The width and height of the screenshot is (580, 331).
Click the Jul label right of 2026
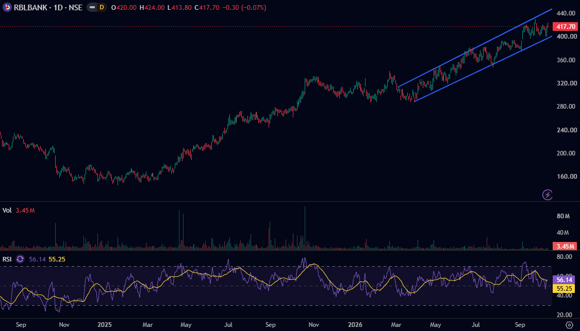pyautogui.click(x=475, y=325)
